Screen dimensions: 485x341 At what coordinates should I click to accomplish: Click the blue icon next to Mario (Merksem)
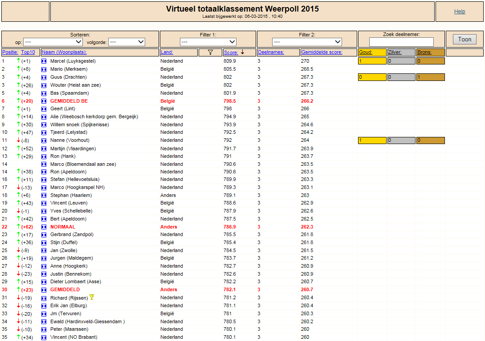pos(44,69)
